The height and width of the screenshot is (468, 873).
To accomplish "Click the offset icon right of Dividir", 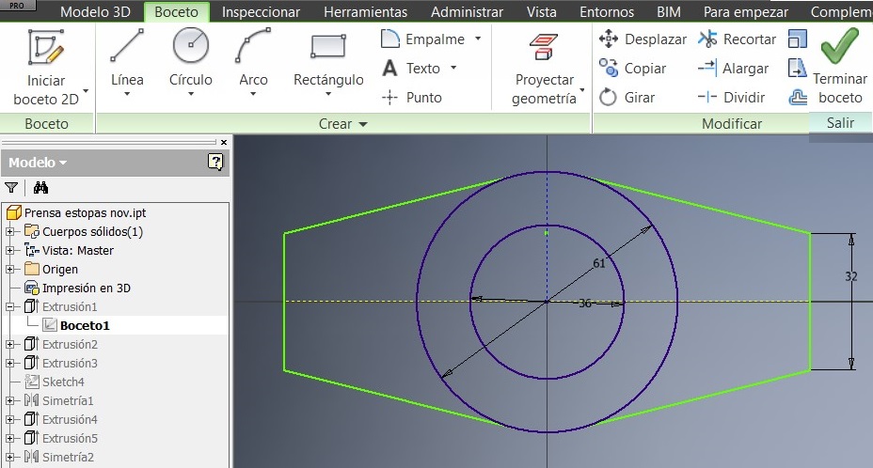I will [x=798, y=98].
